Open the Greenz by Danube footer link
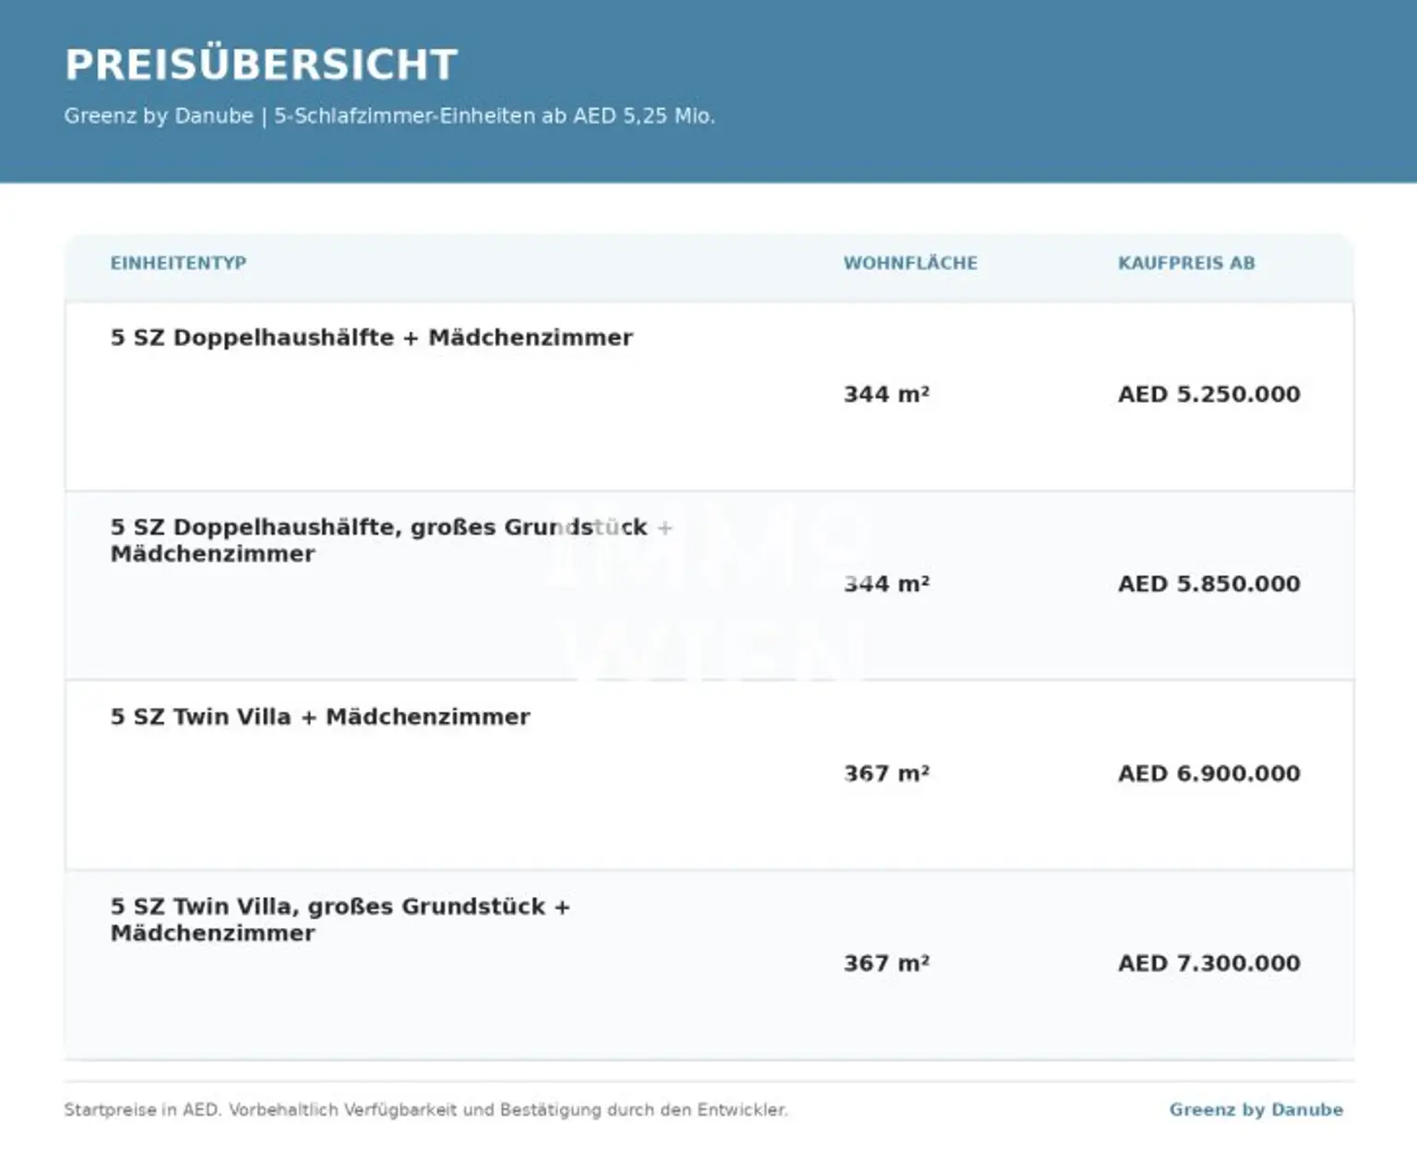The height and width of the screenshot is (1170, 1417). [1256, 1110]
